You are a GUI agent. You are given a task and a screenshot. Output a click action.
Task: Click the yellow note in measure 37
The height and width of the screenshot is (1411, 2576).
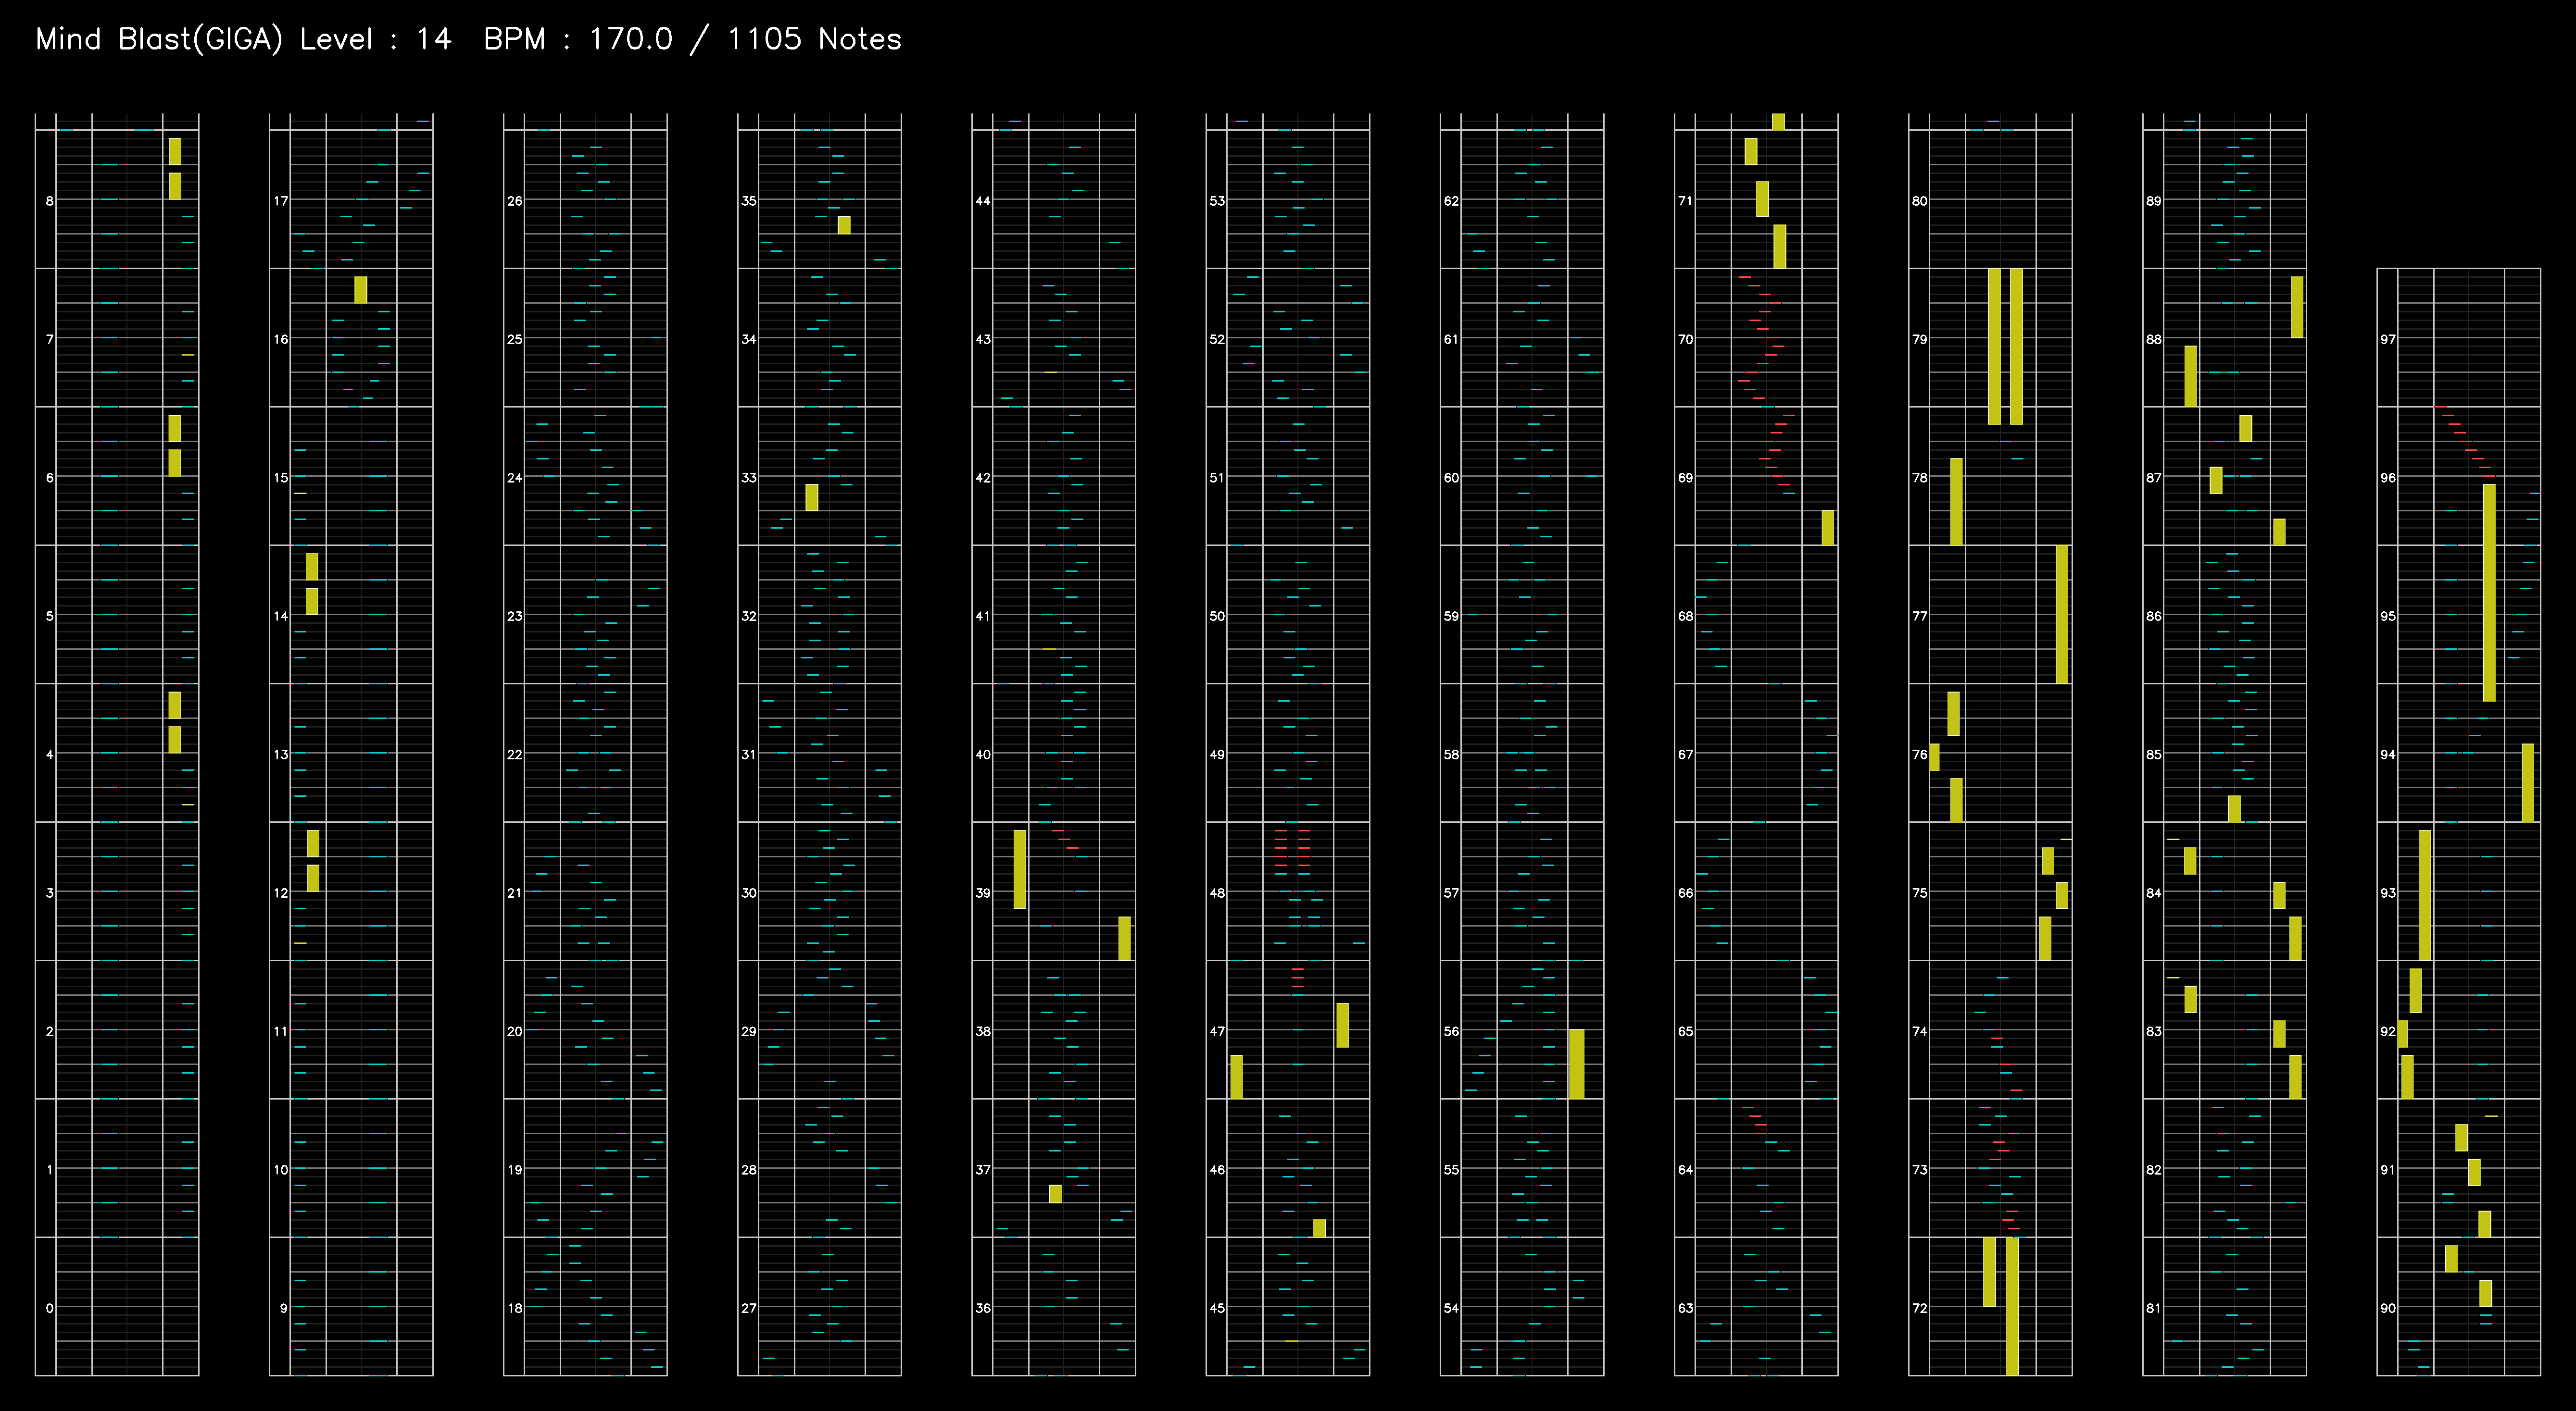click(x=1055, y=1193)
